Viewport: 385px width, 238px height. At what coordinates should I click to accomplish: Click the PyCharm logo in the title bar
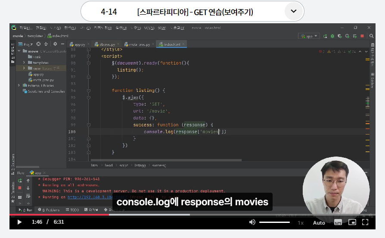14,28
